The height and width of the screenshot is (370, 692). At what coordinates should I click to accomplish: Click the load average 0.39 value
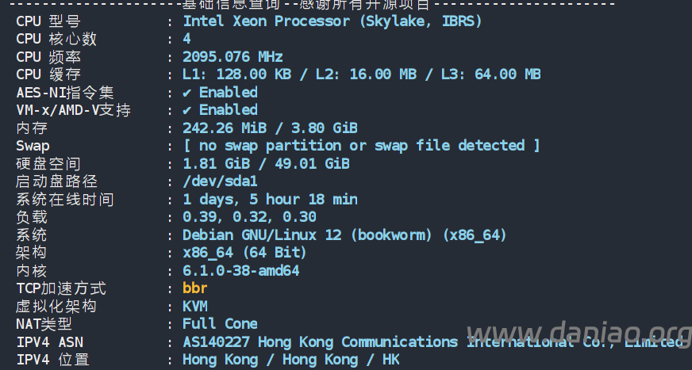point(199,217)
